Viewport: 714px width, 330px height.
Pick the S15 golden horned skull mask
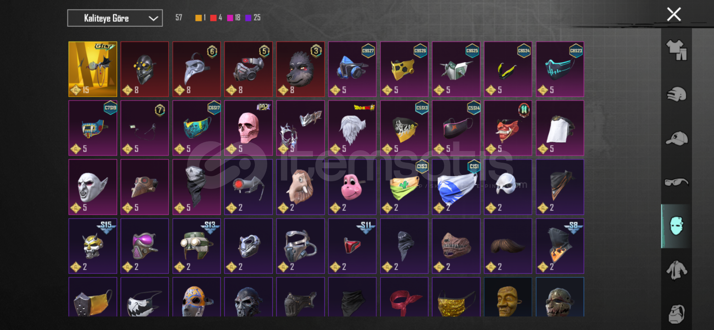[93, 246]
